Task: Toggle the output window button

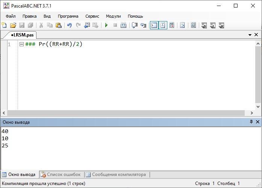Action: click(154, 25)
